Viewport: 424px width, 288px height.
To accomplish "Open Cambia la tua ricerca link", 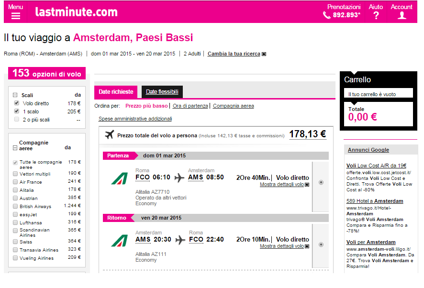I will (x=234, y=54).
